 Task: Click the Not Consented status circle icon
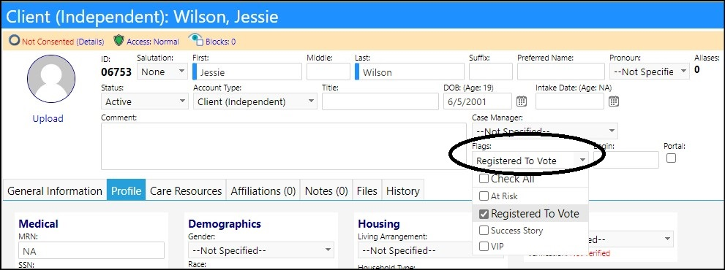(x=15, y=41)
